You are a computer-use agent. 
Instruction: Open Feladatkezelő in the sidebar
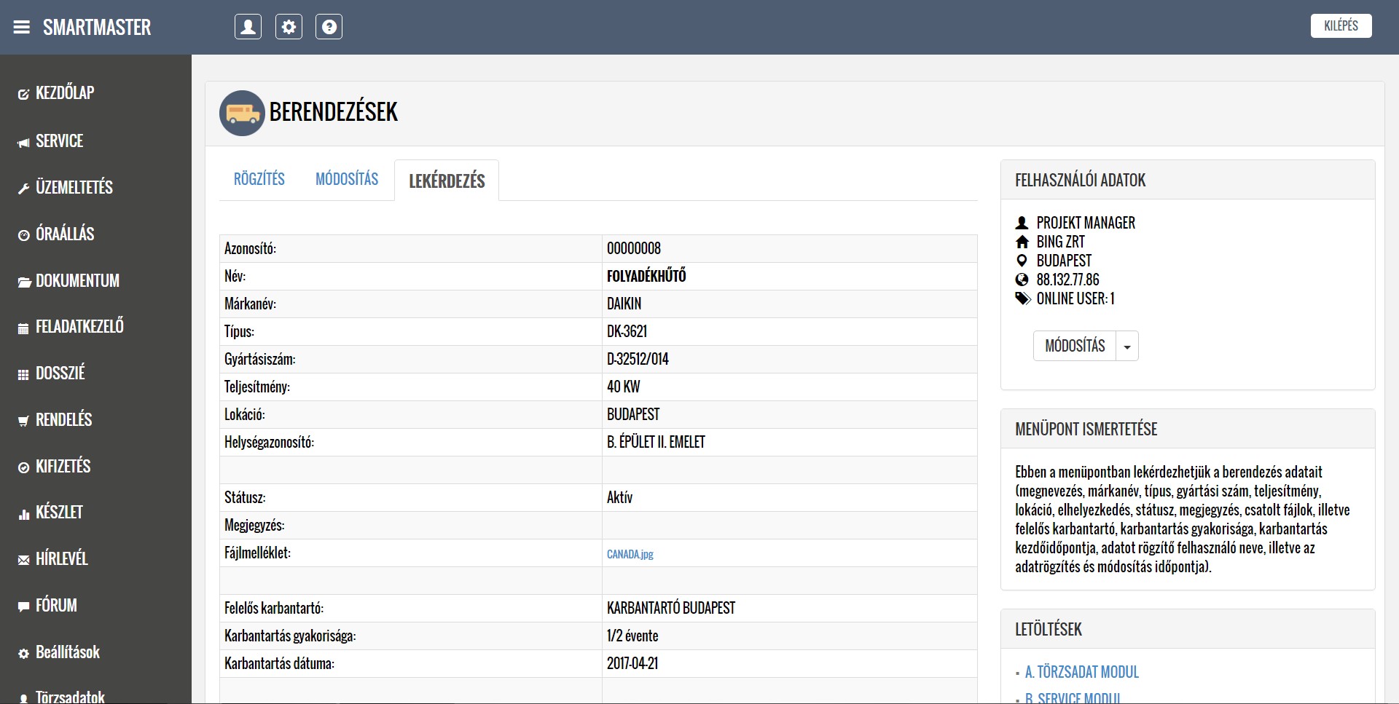pyautogui.click(x=79, y=326)
